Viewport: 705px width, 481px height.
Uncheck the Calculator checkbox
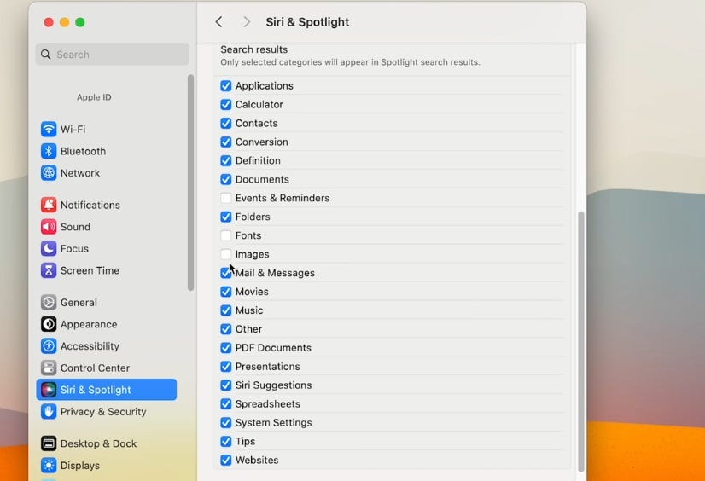pos(226,105)
